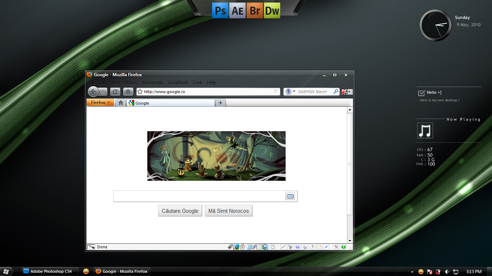Click the Home button beside reload
The width and height of the screenshot is (492, 276).
pyautogui.click(x=128, y=92)
